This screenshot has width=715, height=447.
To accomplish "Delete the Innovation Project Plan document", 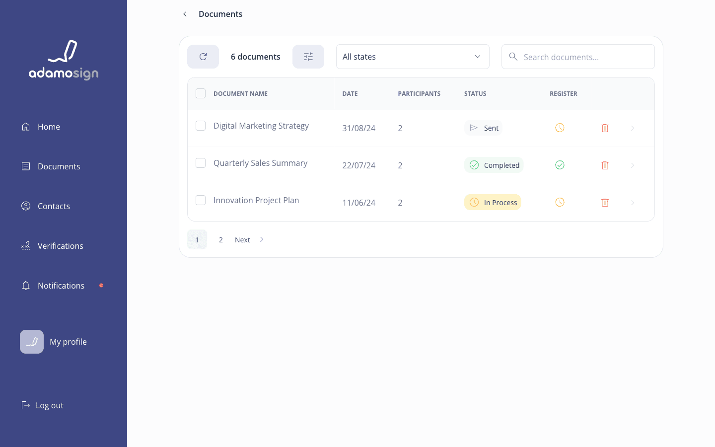I will (605, 203).
